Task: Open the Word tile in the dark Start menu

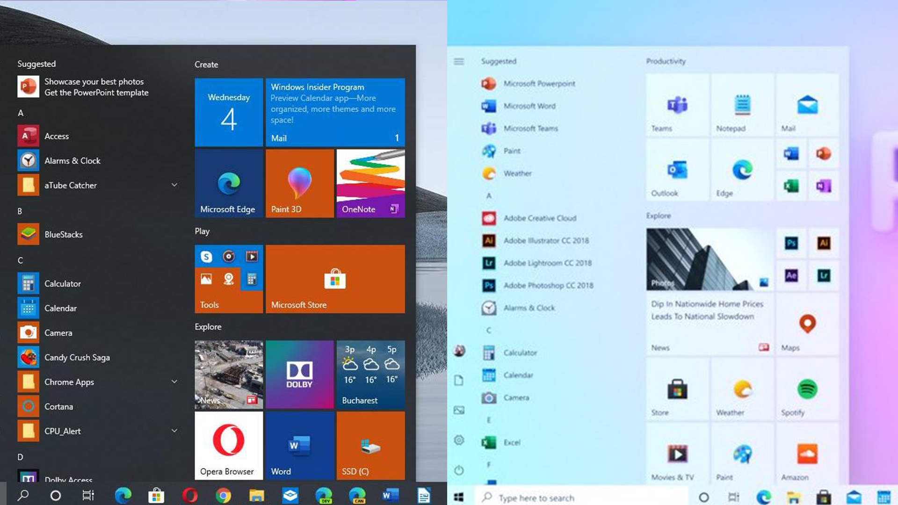Action: tap(300, 446)
